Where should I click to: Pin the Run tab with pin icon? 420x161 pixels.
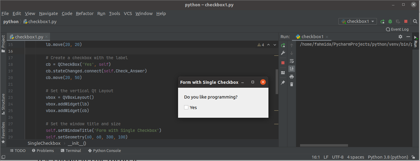[x=283, y=83]
